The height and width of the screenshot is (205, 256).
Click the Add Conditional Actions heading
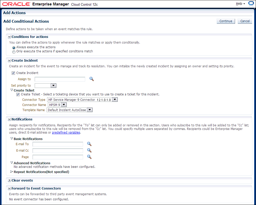tap(26, 21)
